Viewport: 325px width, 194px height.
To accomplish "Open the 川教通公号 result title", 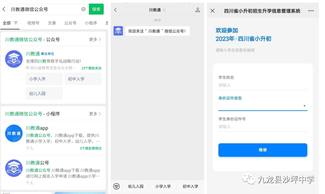I will coord(37,163).
